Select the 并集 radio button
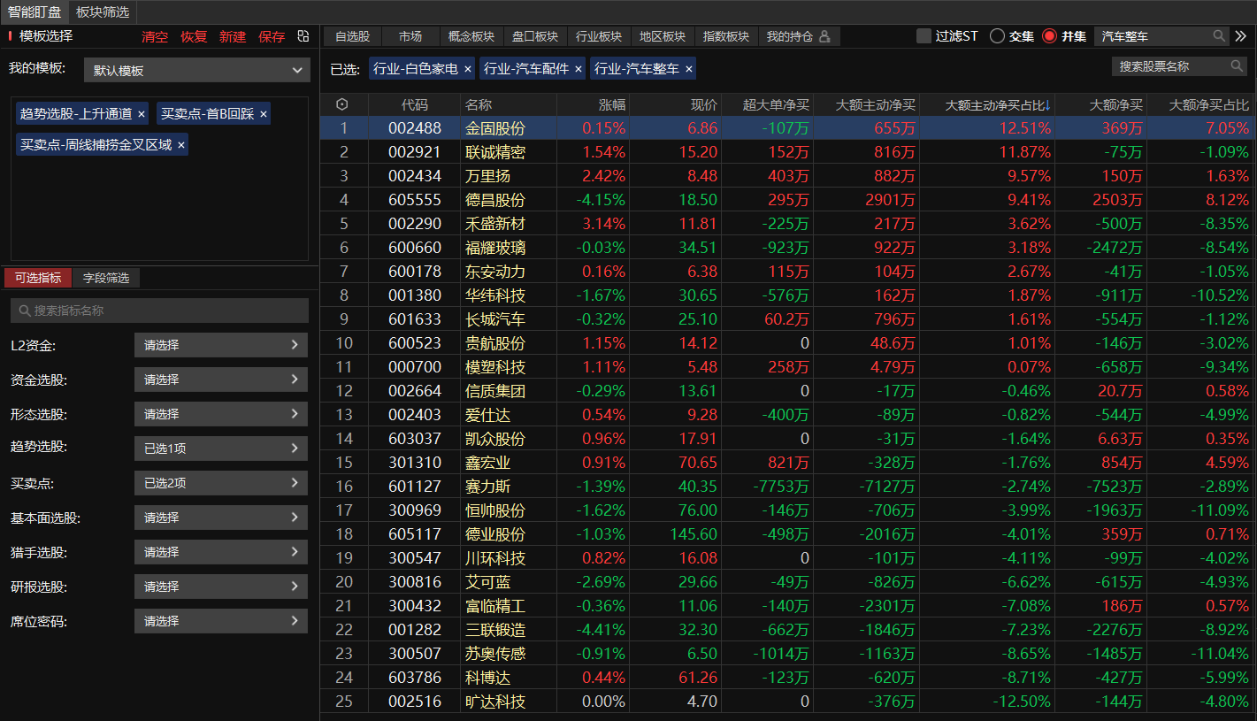This screenshot has width=1257, height=721. [1050, 36]
